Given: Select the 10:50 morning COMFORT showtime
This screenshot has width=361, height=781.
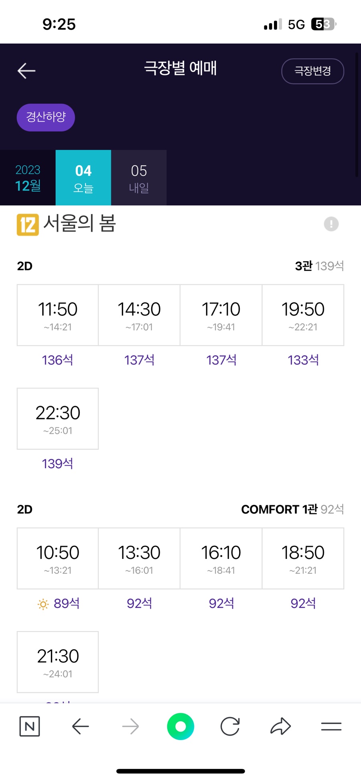Looking at the screenshot, I should pyautogui.click(x=58, y=558).
